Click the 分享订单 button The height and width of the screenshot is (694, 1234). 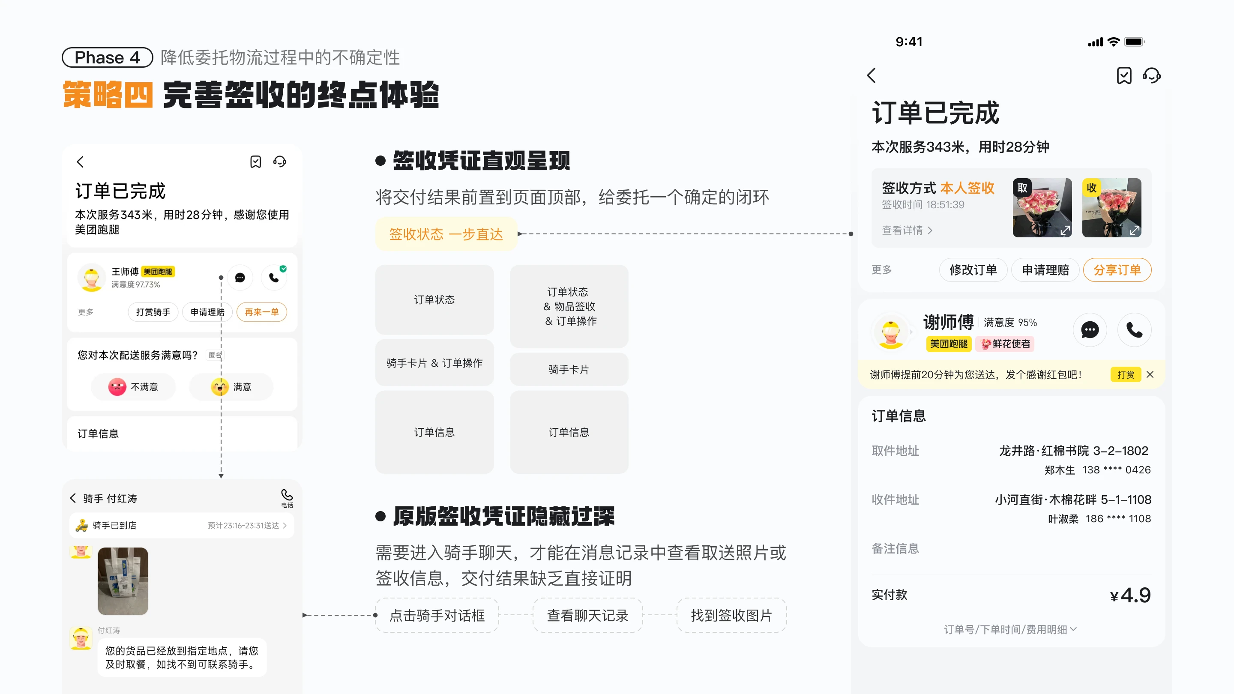pyautogui.click(x=1117, y=270)
